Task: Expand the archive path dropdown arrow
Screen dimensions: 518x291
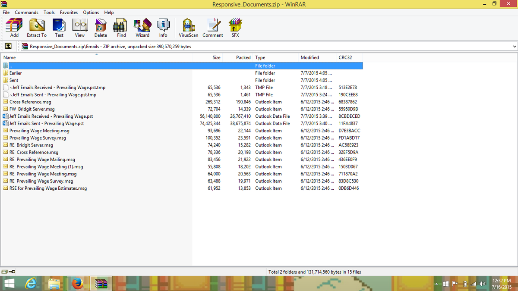Action: [514, 46]
